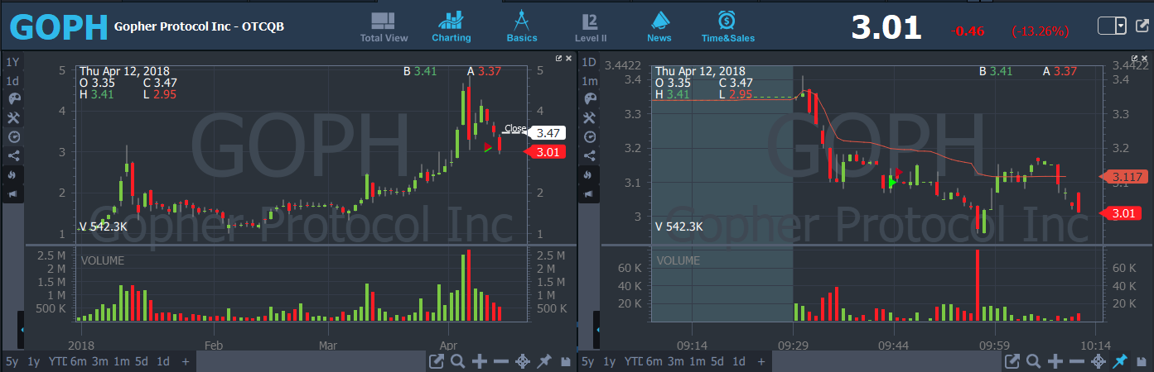Add a new timeframe tab under right chart
This screenshot has width=1154, height=372.
click(x=761, y=361)
